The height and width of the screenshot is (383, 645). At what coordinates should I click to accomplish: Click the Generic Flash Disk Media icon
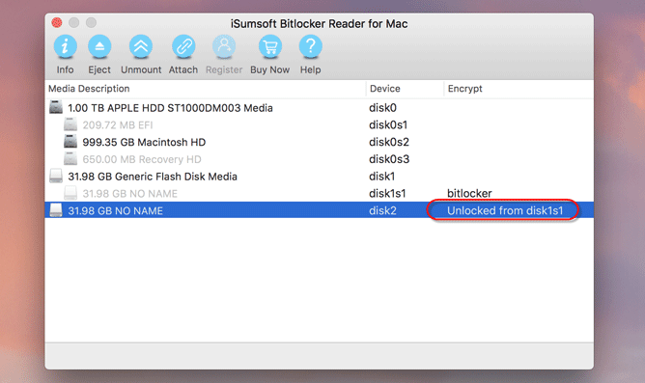tap(56, 176)
